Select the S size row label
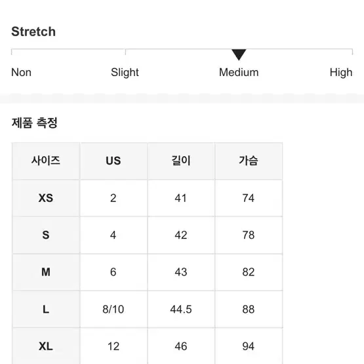The image size is (364, 364). tap(46, 235)
